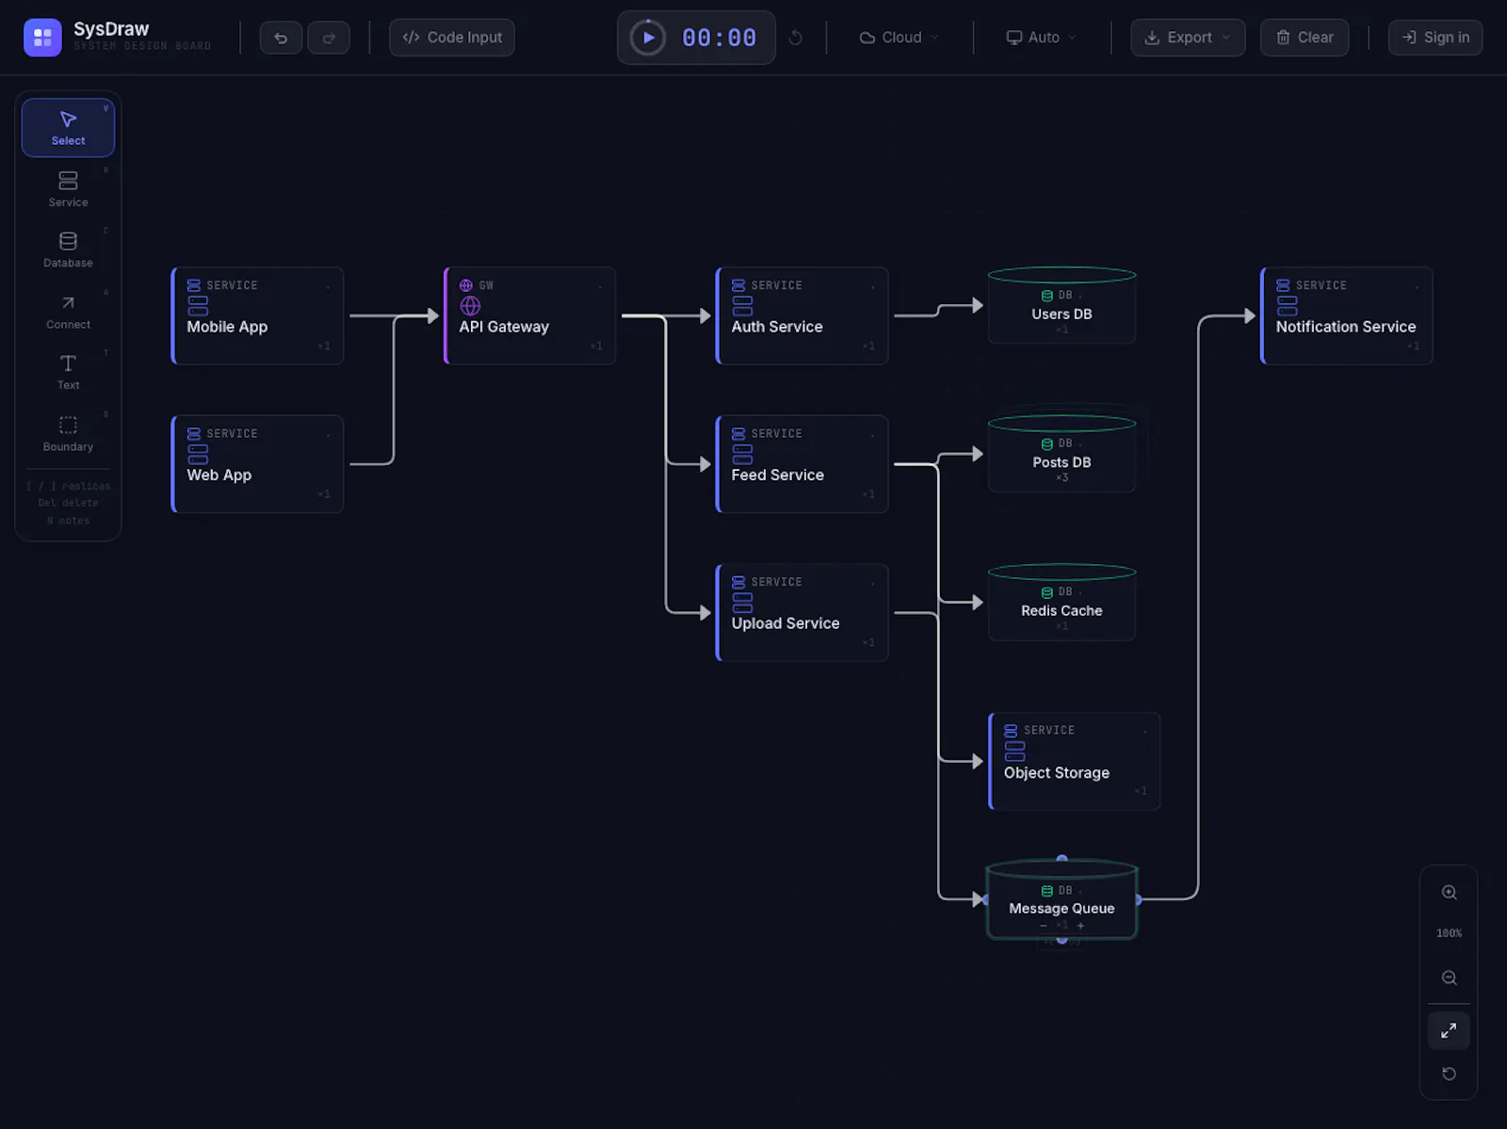The width and height of the screenshot is (1507, 1129).
Task: Select the Feed Service node
Action: [x=802, y=464]
